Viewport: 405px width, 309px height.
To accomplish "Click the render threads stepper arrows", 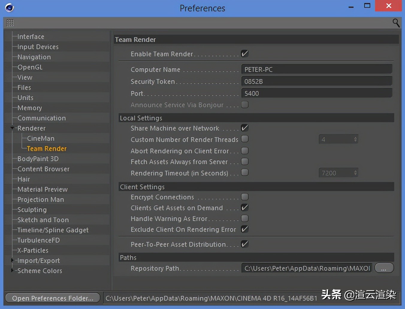I will 355,139.
